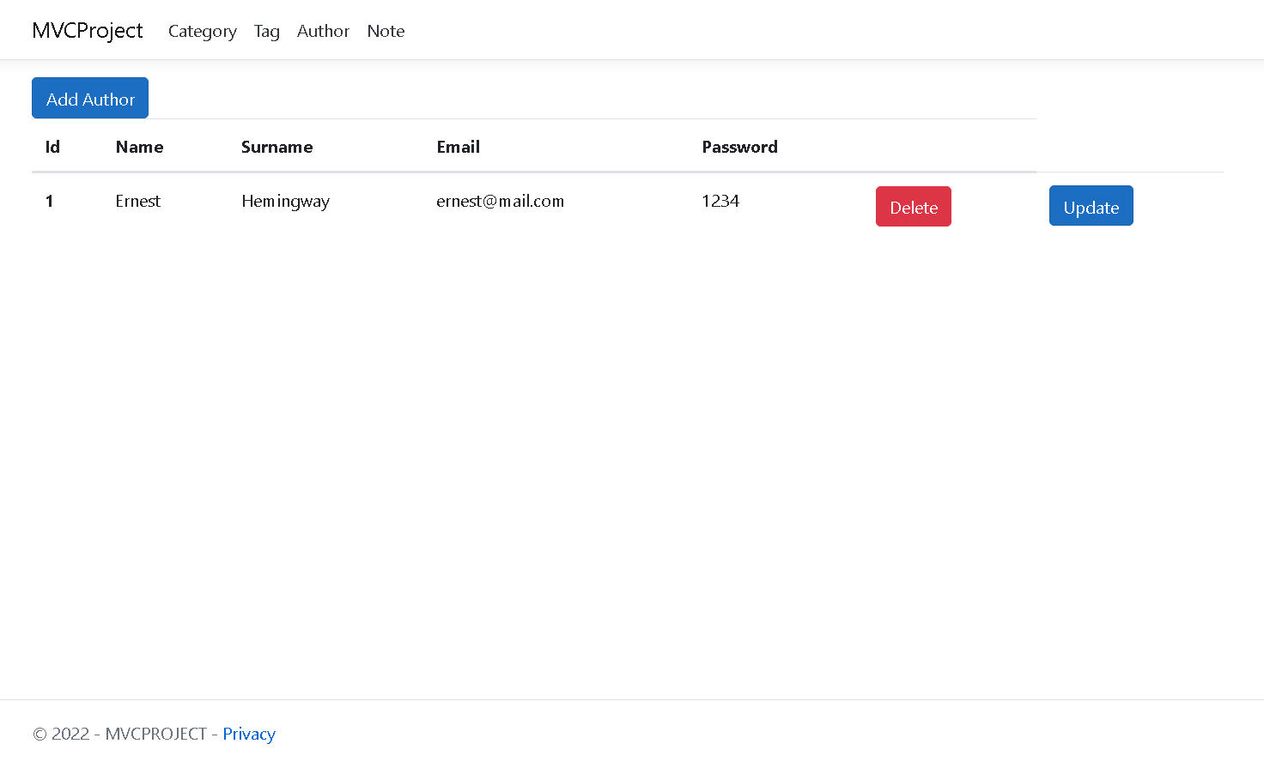This screenshot has height=762, width=1264.
Task: Navigate to the Author section
Action: click(323, 31)
